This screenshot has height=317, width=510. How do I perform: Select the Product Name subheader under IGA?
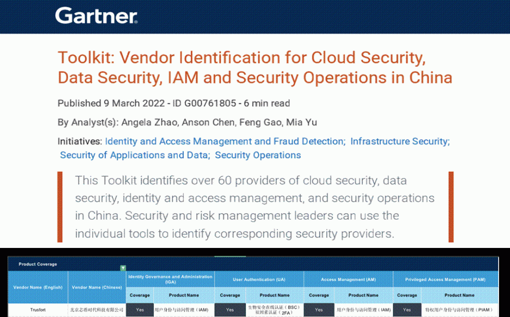coord(184,295)
